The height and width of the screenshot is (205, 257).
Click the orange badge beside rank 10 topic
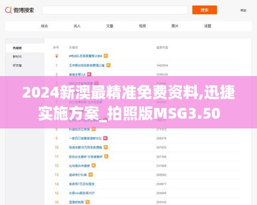click(106, 147)
